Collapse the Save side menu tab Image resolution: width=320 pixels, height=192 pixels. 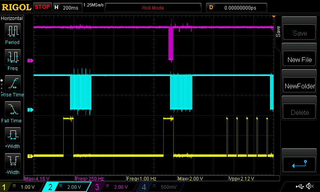(x=278, y=30)
